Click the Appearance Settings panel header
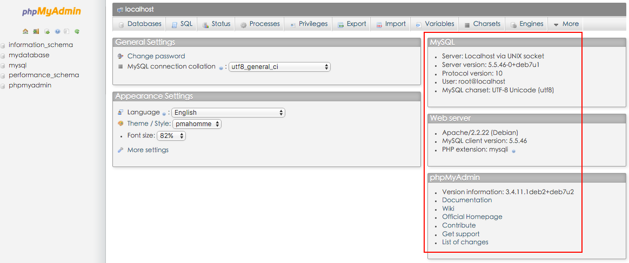This screenshot has width=629, height=263. 266,96
